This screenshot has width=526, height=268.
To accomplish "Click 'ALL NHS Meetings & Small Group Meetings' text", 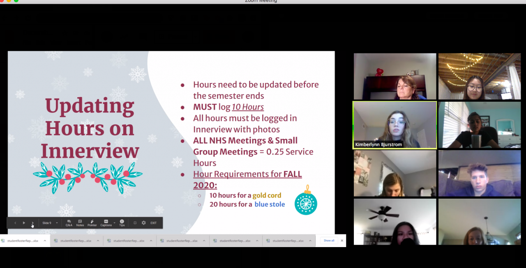I will click(x=245, y=146).
